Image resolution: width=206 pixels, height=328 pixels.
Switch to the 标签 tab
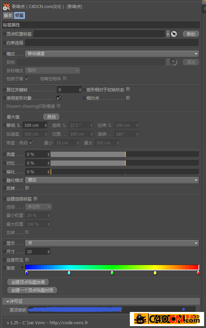(19, 16)
